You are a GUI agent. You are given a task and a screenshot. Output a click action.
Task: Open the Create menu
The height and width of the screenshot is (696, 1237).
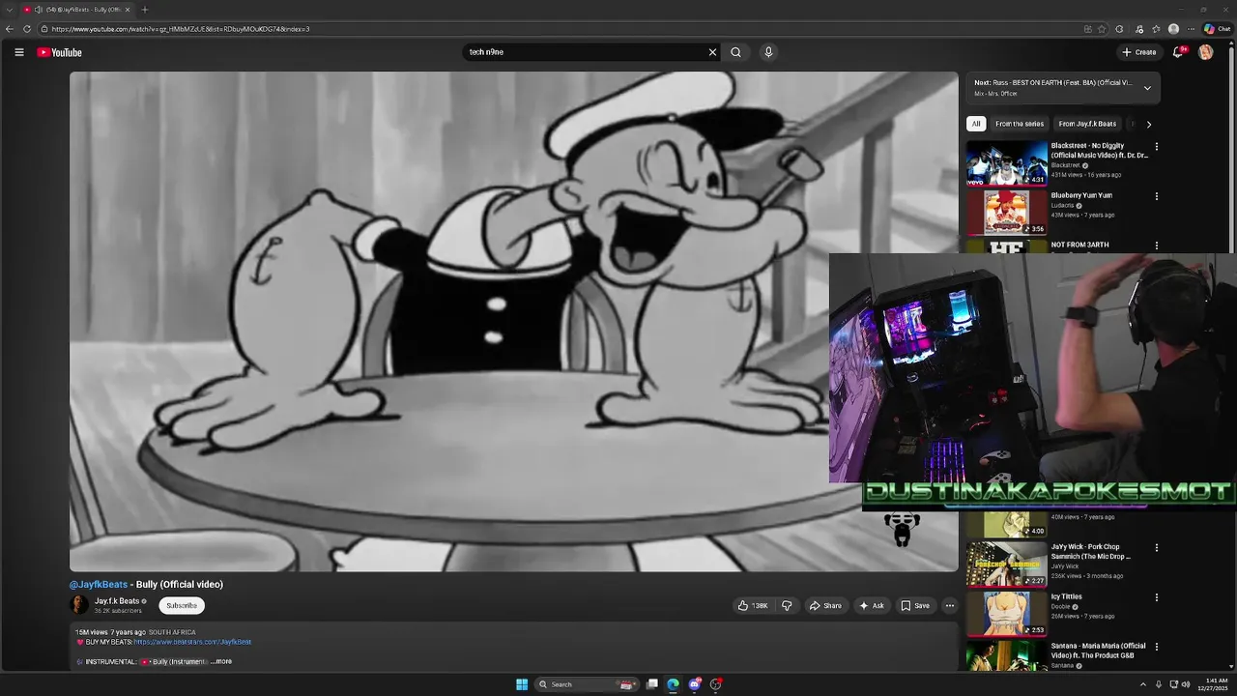1139,52
